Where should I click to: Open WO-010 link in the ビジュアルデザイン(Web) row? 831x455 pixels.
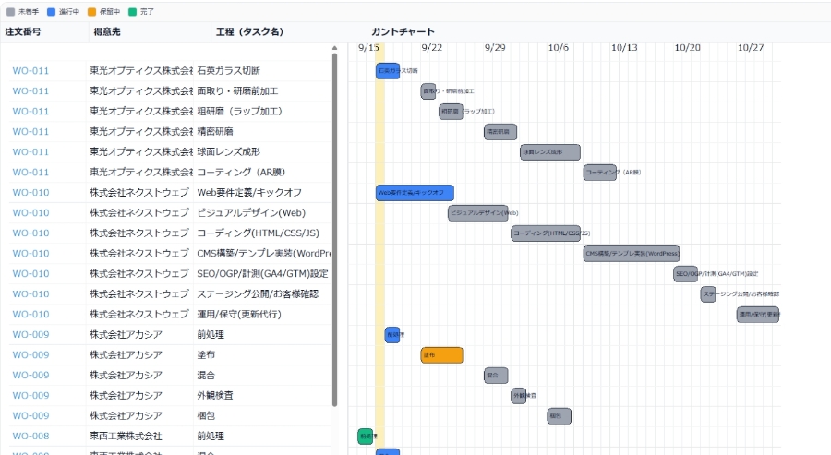click(x=30, y=213)
